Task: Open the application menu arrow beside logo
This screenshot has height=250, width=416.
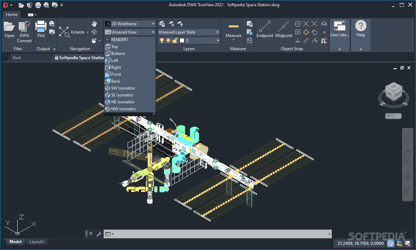Action: [x=11, y=5]
